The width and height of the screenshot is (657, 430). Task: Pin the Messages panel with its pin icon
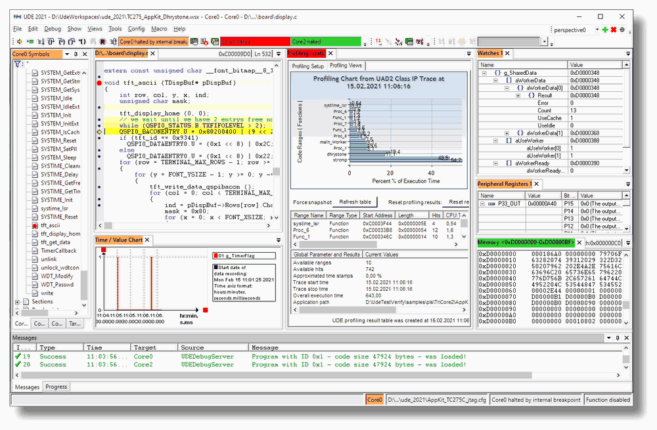(618, 339)
